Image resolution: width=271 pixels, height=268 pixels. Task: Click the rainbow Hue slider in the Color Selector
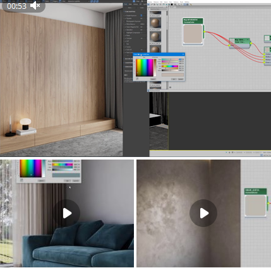pyautogui.click(x=170, y=66)
